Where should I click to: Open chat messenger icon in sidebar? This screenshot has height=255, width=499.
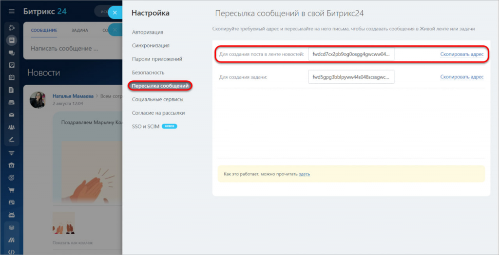(x=12, y=53)
